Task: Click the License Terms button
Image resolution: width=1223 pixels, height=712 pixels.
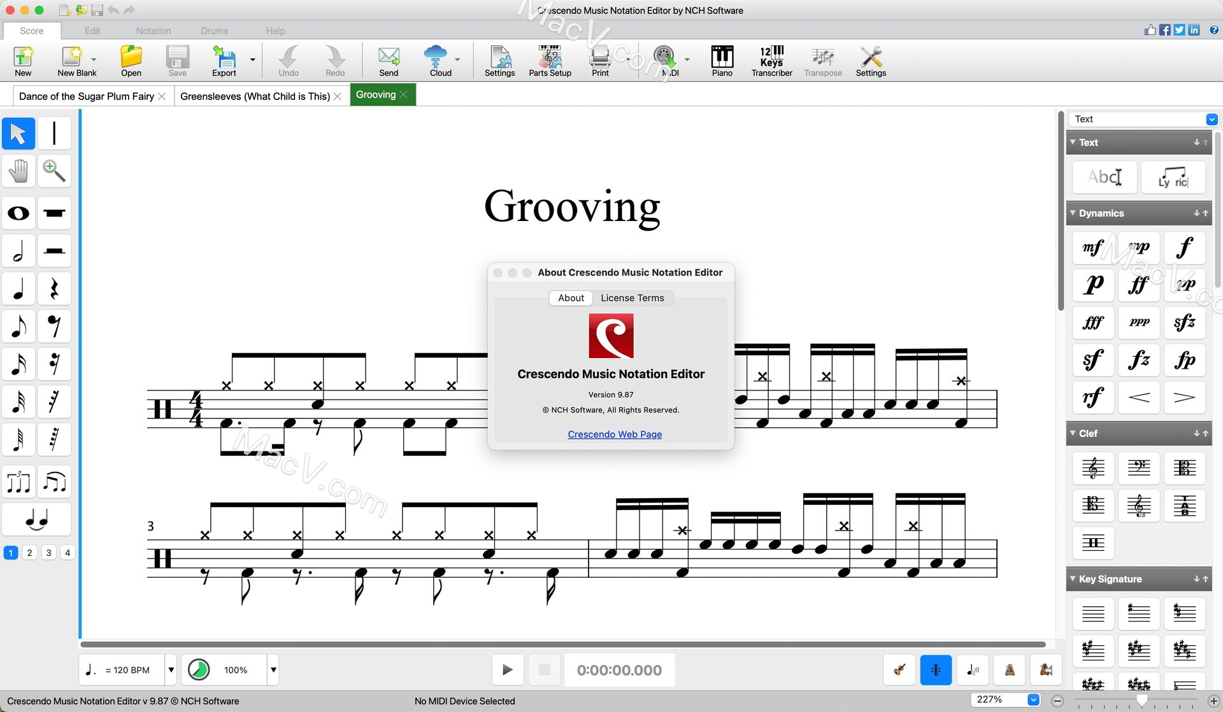Action: coord(633,297)
